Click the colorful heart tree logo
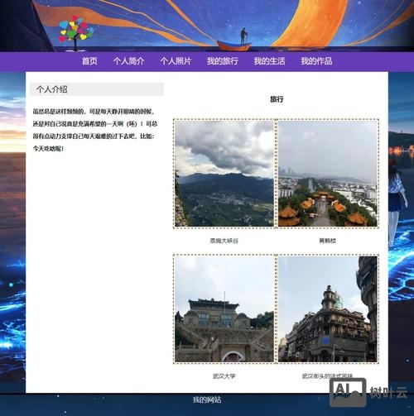The image size is (414, 416). point(76,33)
